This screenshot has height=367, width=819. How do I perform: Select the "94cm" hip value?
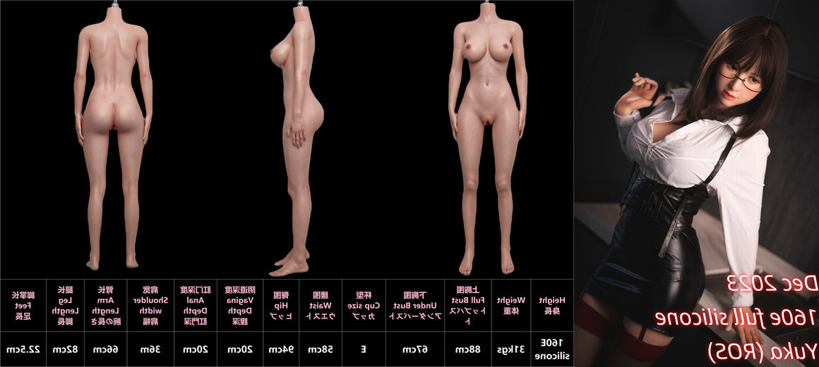pyautogui.click(x=282, y=349)
